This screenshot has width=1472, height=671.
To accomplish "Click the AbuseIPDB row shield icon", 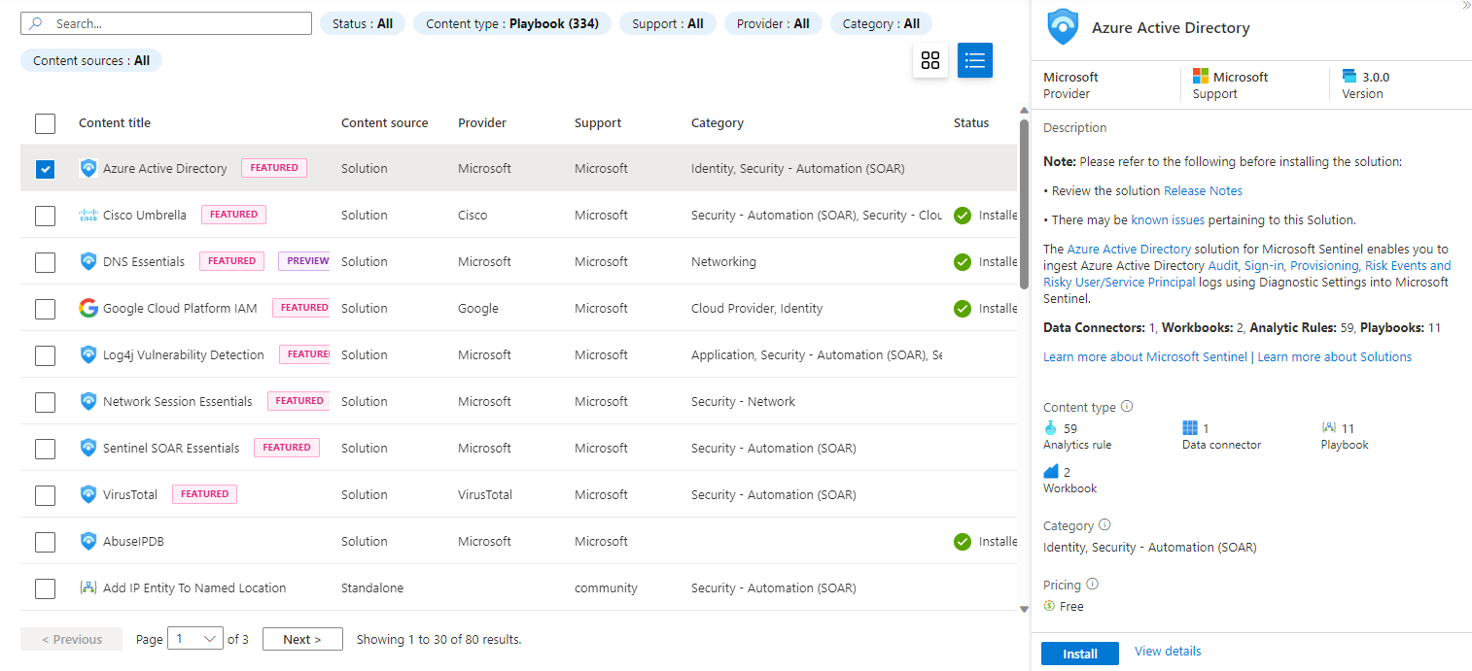I will tap(88, 541).
